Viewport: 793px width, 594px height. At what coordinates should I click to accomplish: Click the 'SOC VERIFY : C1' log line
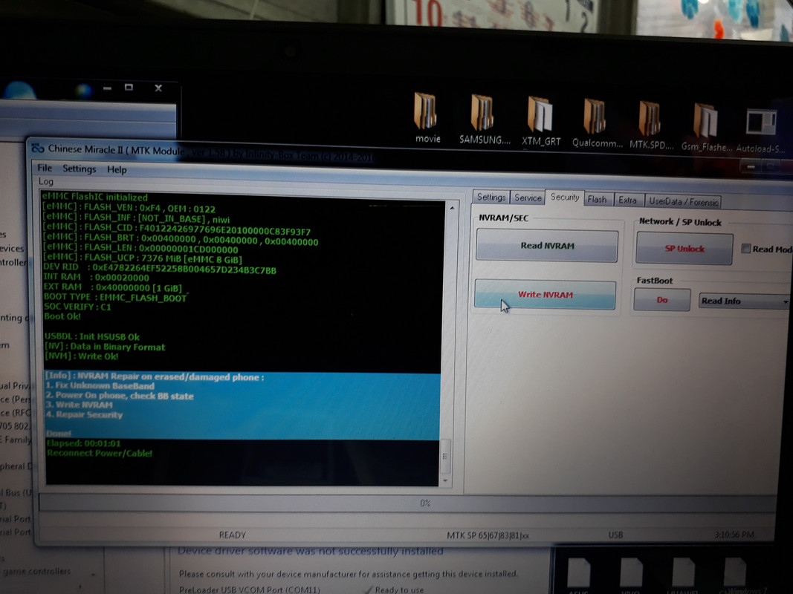coord(77,307)
